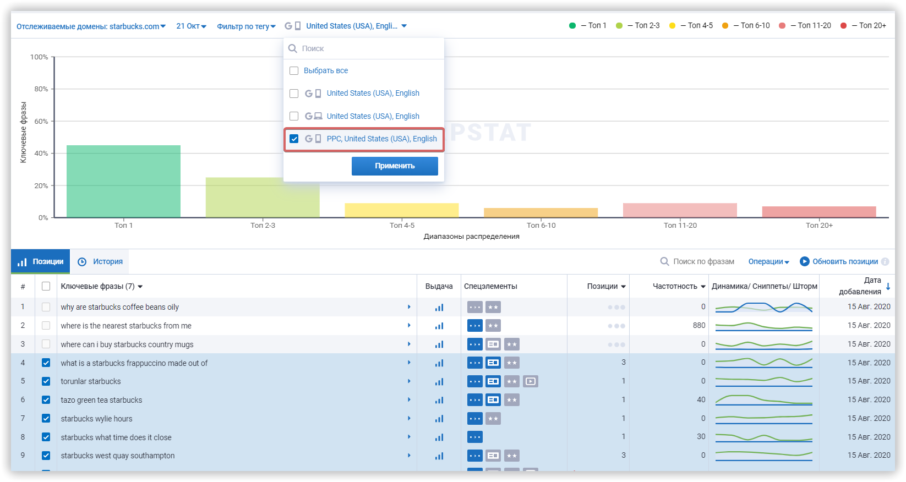The image size is (906, 482).
Task: Click the Поиск по фразам search field
Action: click(x=703, y=262)
